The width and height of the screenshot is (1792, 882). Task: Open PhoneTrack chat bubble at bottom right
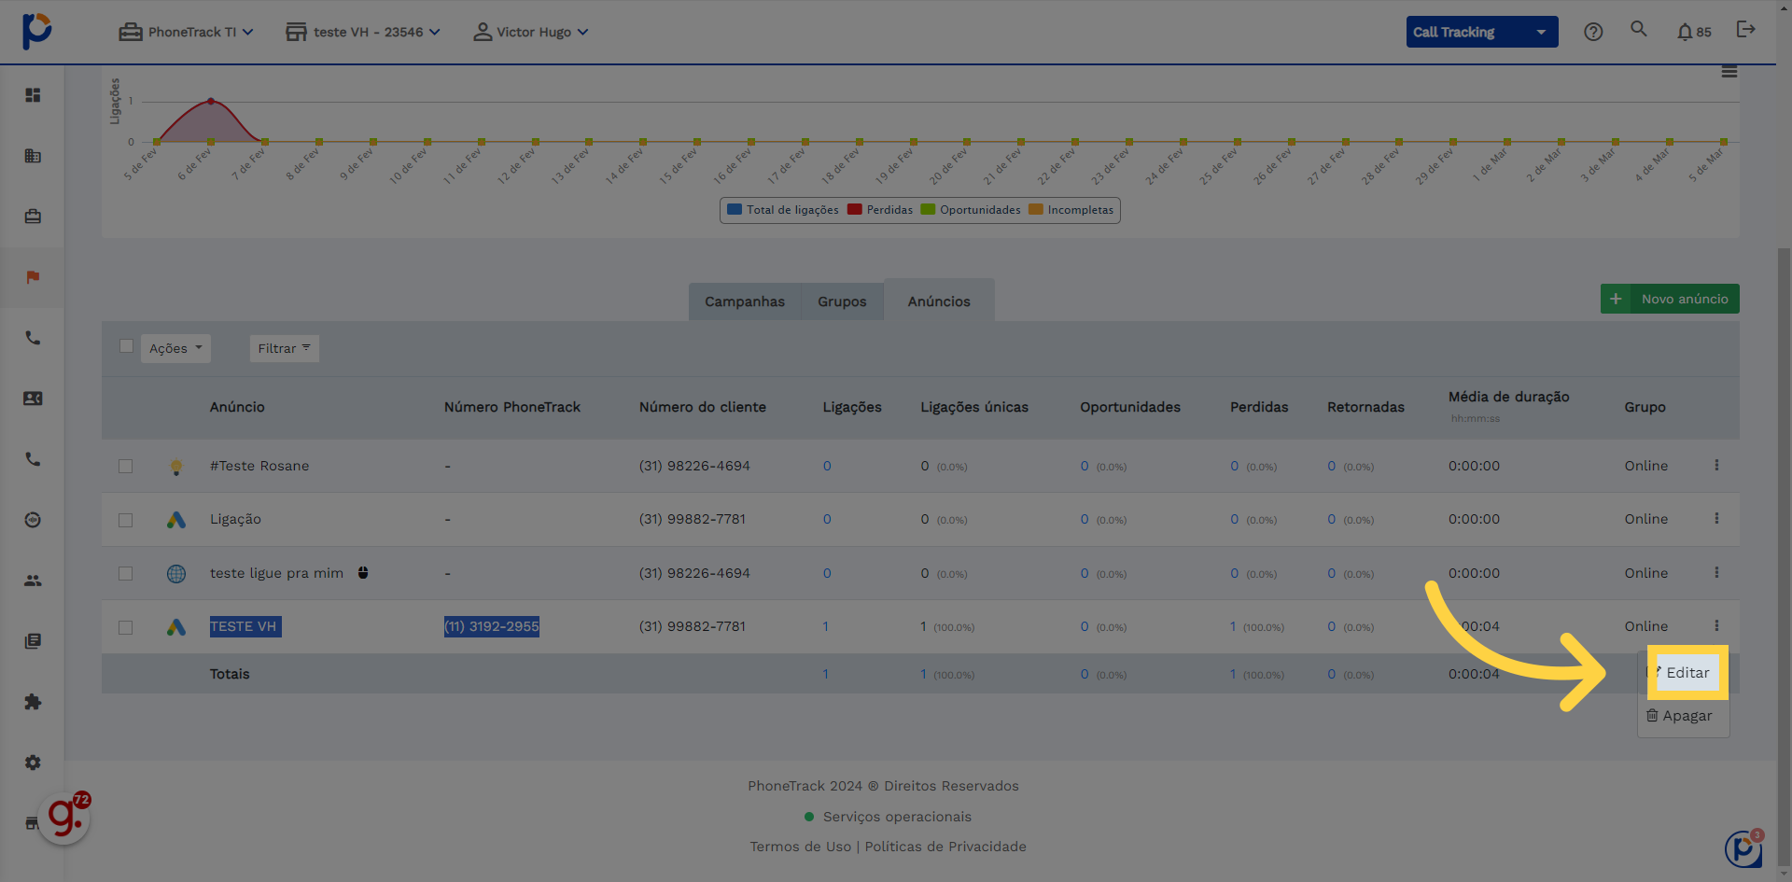click(1743, 848)
